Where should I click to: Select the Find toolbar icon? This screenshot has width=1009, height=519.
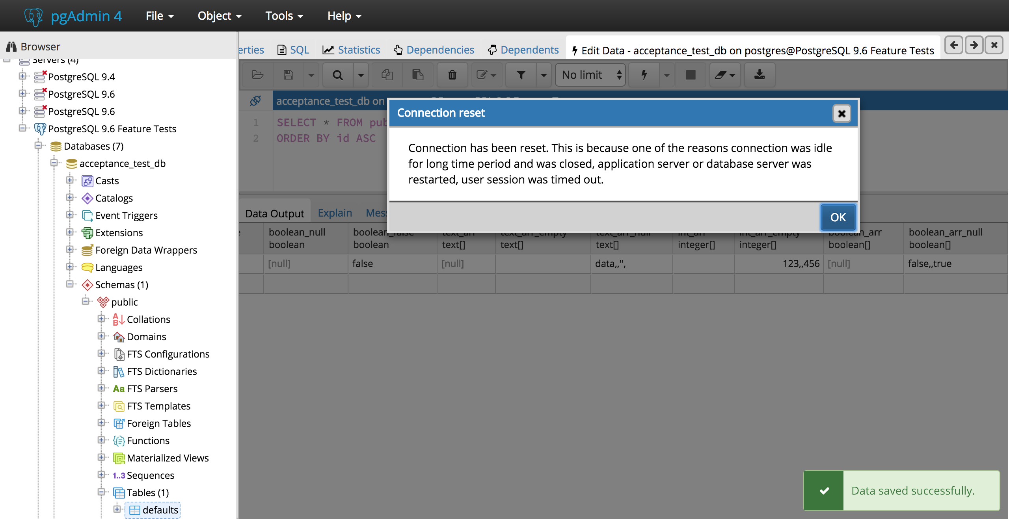pyautogui.click(x=338, y=75)
